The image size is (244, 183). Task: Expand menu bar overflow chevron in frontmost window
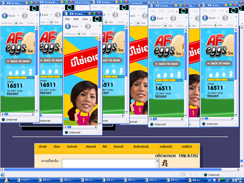tap(91, 19)
